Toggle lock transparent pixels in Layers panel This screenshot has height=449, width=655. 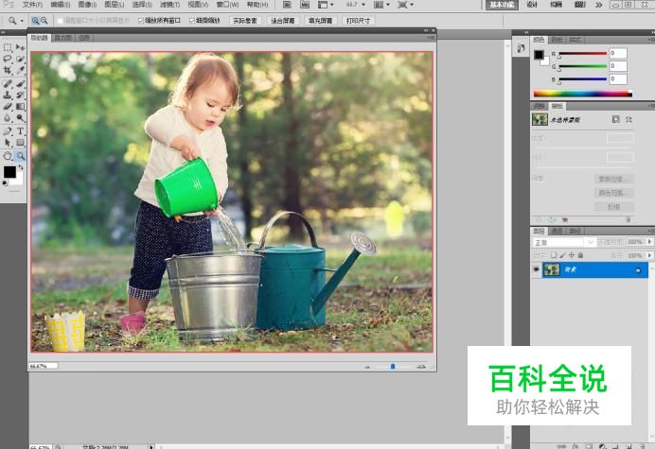click(x=554, y=255)
